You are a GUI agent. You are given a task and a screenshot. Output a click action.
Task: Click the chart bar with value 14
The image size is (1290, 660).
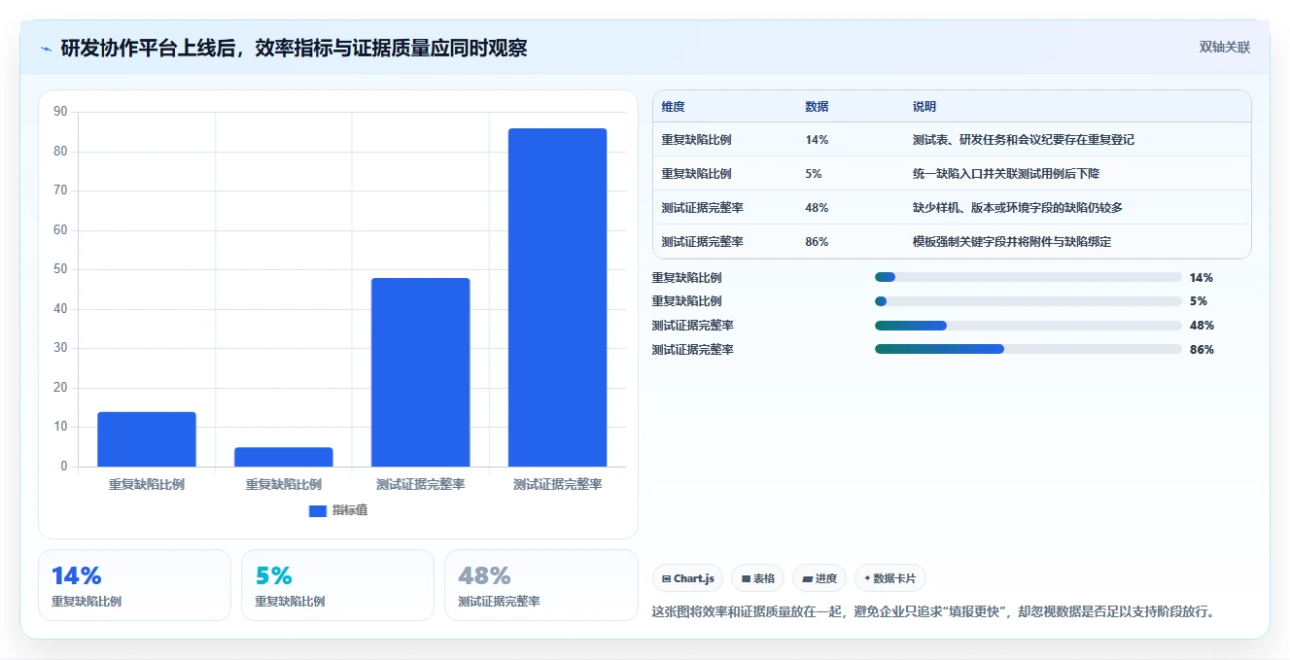[147, 439]
